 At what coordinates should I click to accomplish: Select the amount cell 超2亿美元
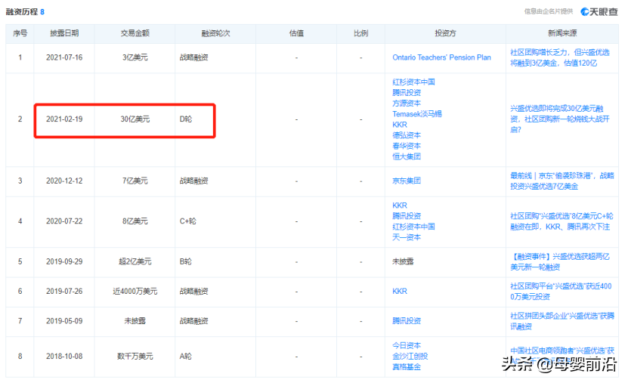tap(135, 261)
